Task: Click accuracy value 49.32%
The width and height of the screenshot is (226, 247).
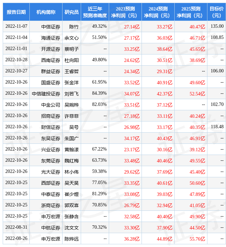Action: coord(99,26)
